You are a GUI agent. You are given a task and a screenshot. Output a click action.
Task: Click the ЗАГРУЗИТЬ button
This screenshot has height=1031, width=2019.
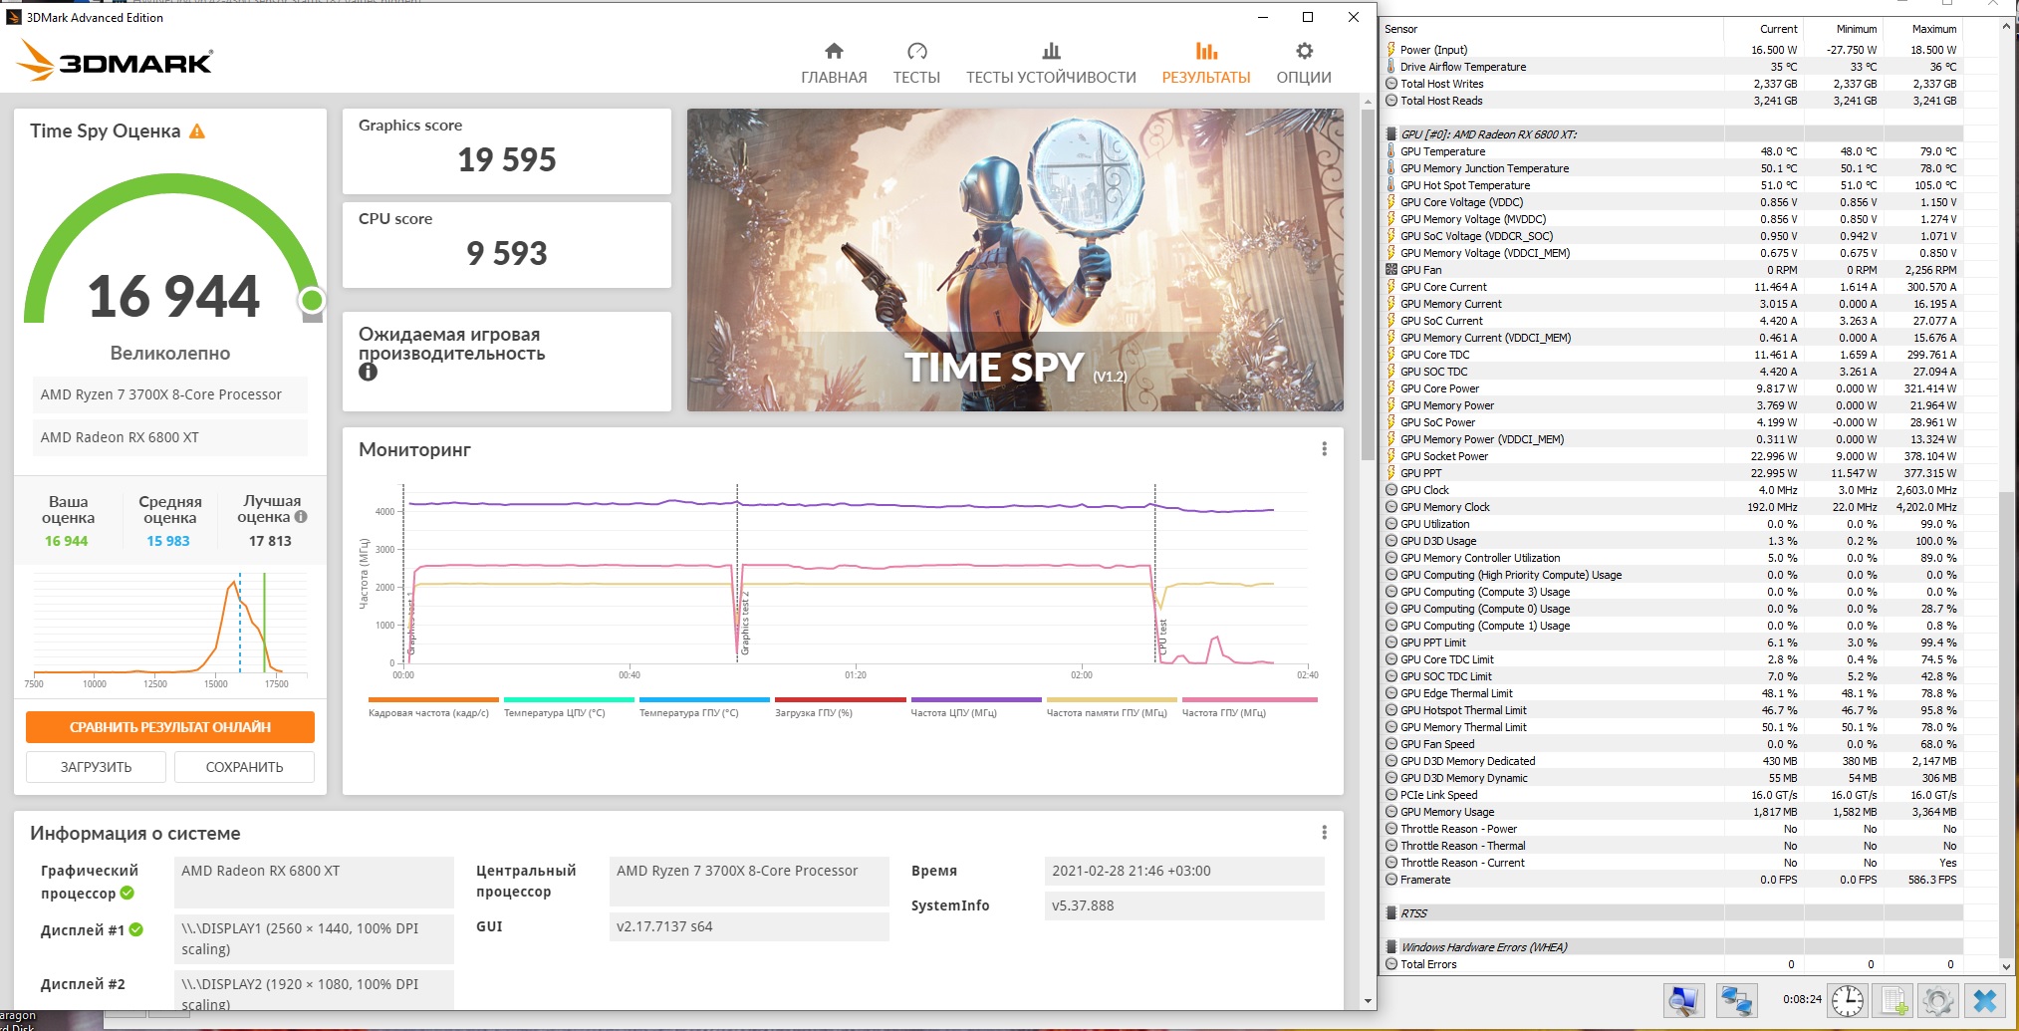click(96, 767)
